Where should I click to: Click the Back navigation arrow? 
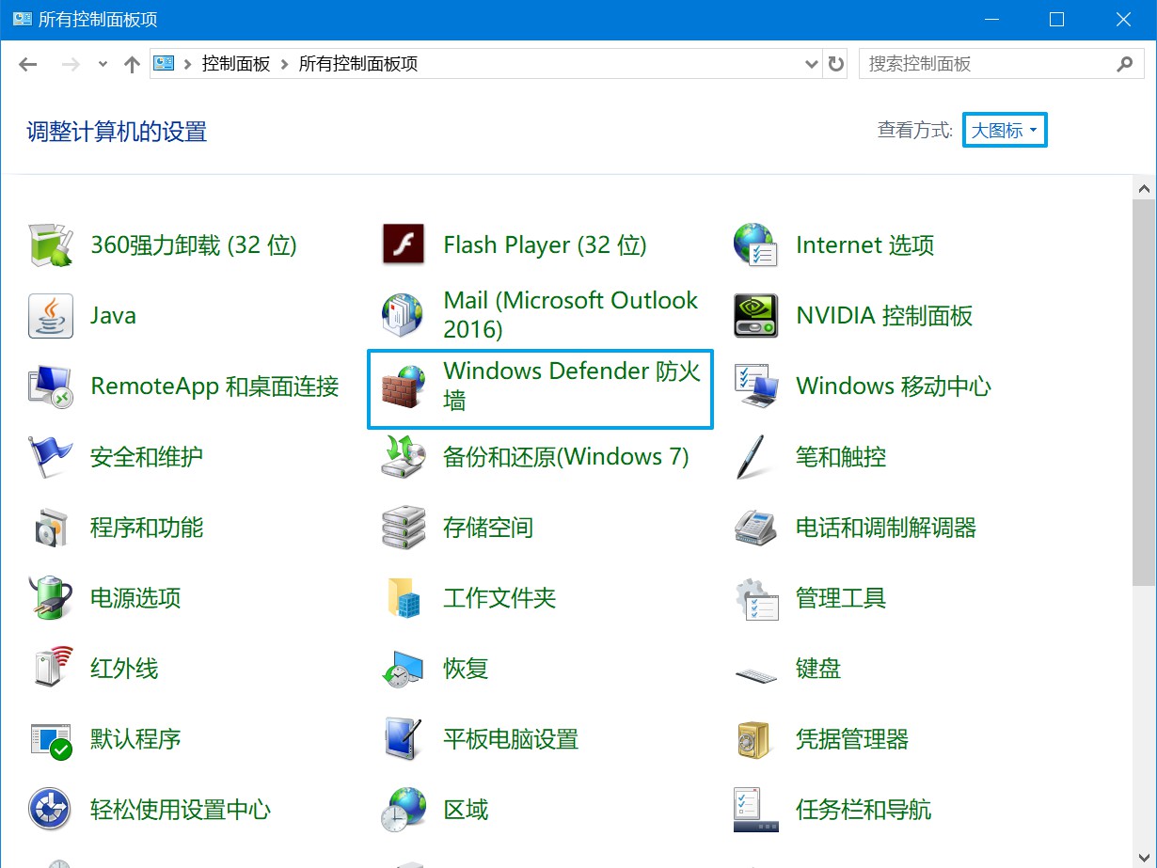pos(28,64)
